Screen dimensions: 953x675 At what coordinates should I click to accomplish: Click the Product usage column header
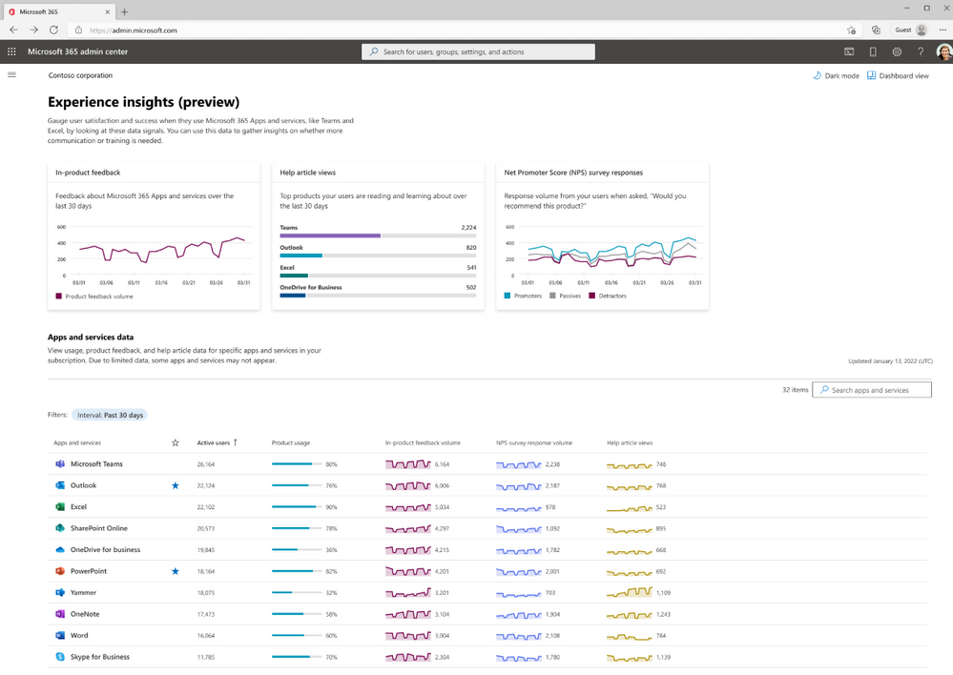point(291,443)
